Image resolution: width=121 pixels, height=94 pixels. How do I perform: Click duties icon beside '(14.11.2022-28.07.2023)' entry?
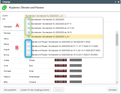[29, 50]
